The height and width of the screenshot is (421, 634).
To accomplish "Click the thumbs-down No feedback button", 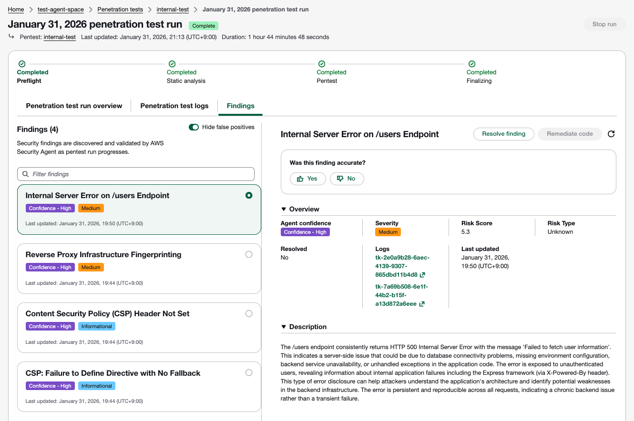I will [x=347, y=179].
